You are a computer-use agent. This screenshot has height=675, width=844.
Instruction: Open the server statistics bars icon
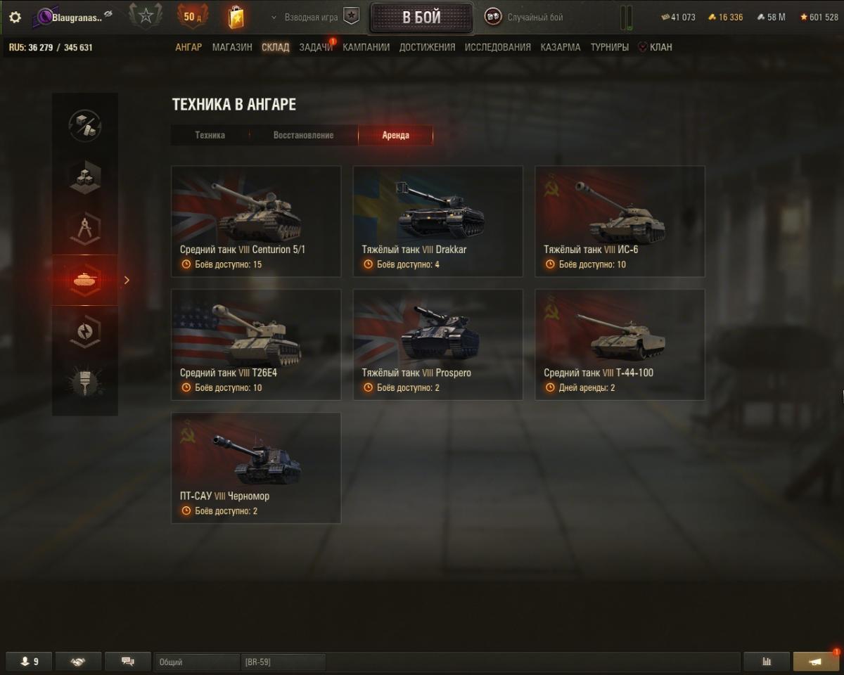(767, 662)
